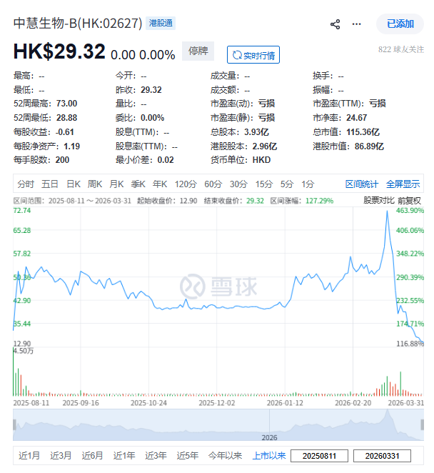Viewport: 434px width, 473px height.
Task: Select the 日K chart tab
Action: (x=74, y=184)
